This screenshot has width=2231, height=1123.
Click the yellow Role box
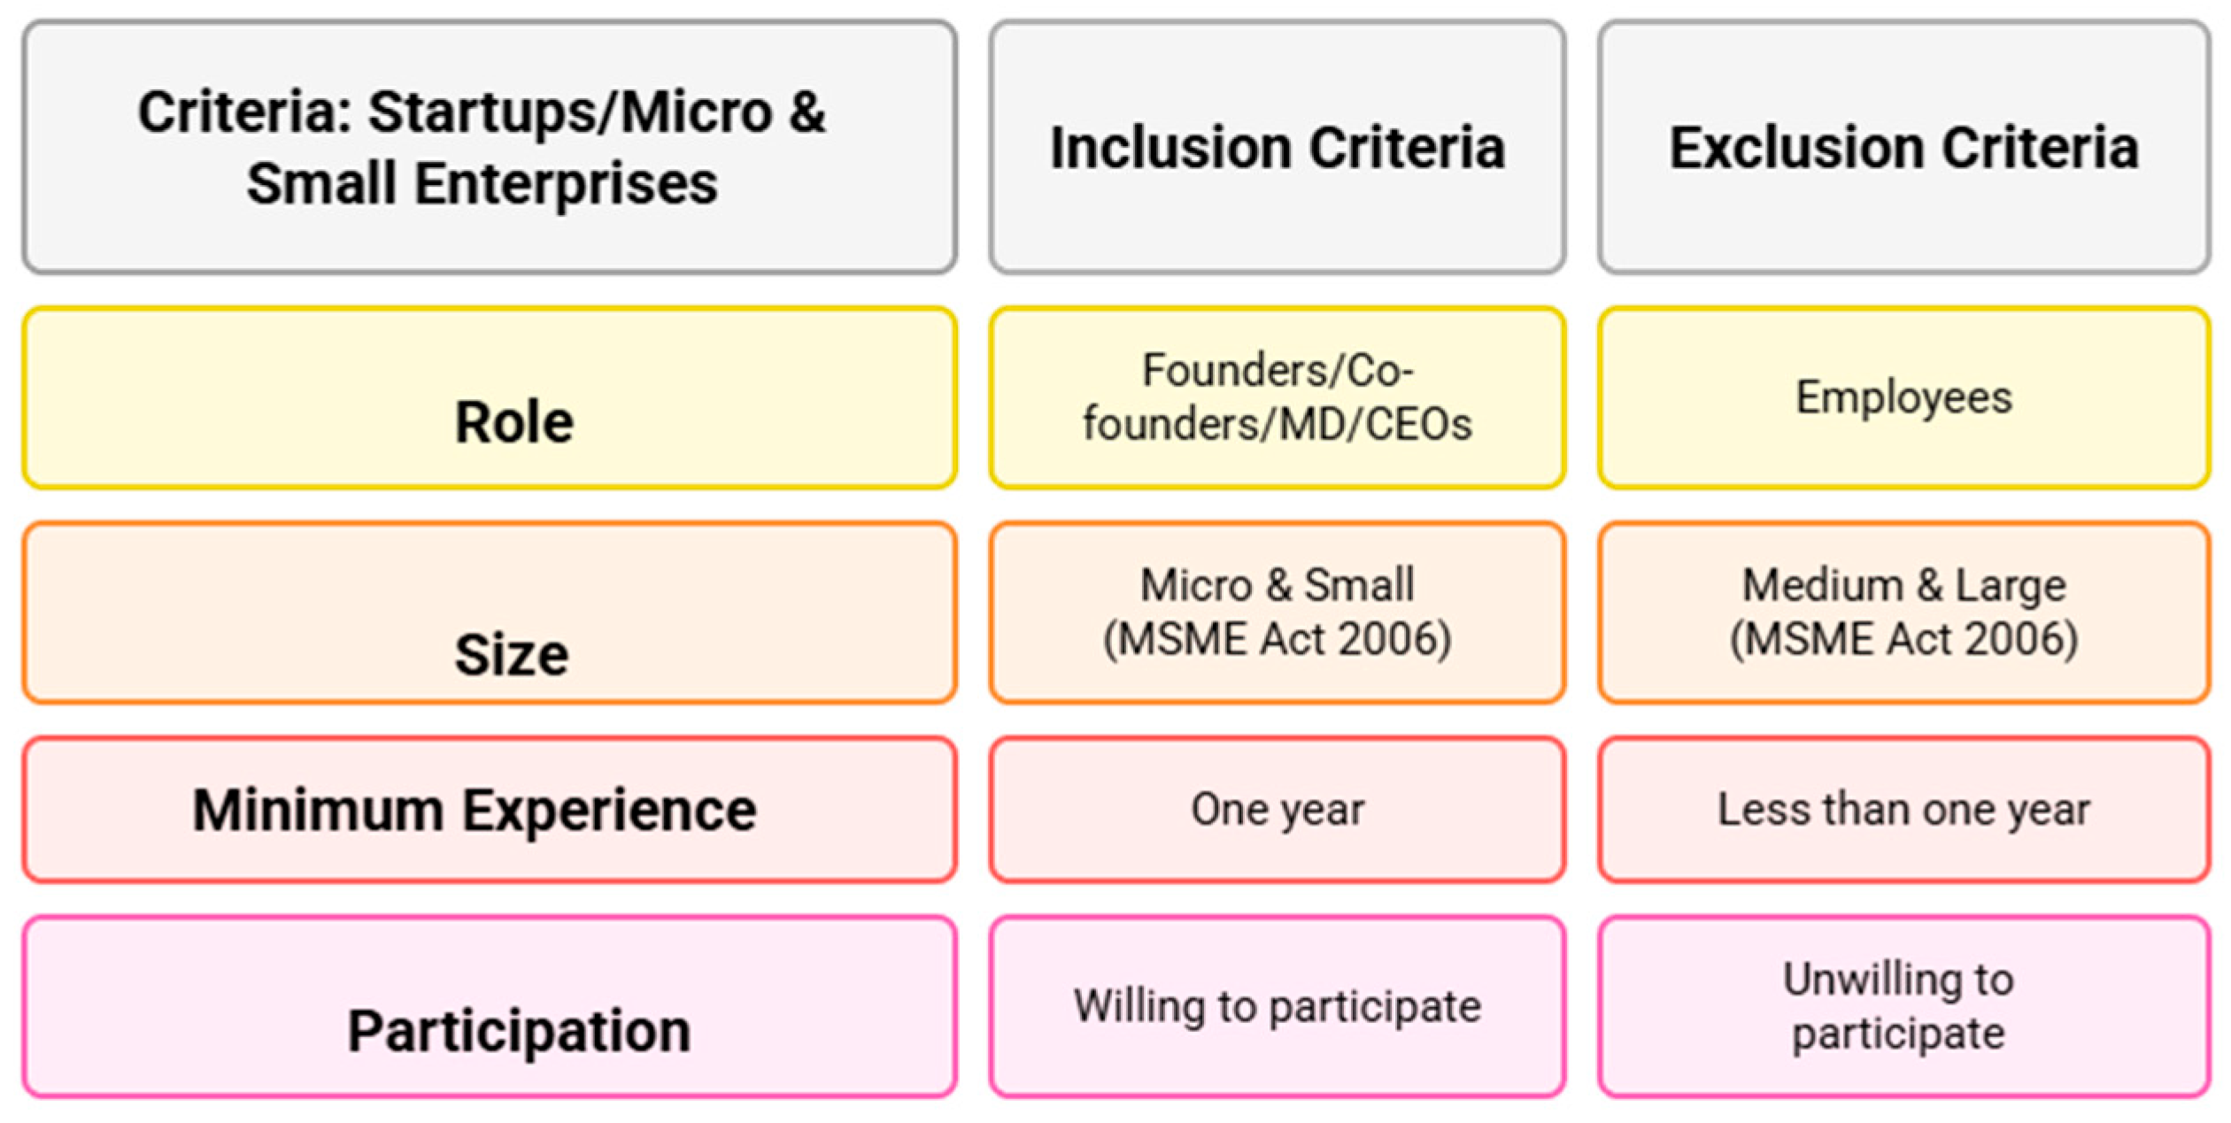(x=490, y=398)
